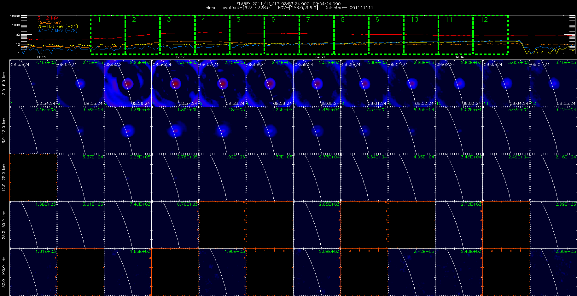Open the 12-25 keV image with peak 2.76E+05
The width and height of the screenshot is (577, 296).
coord(175,178)
